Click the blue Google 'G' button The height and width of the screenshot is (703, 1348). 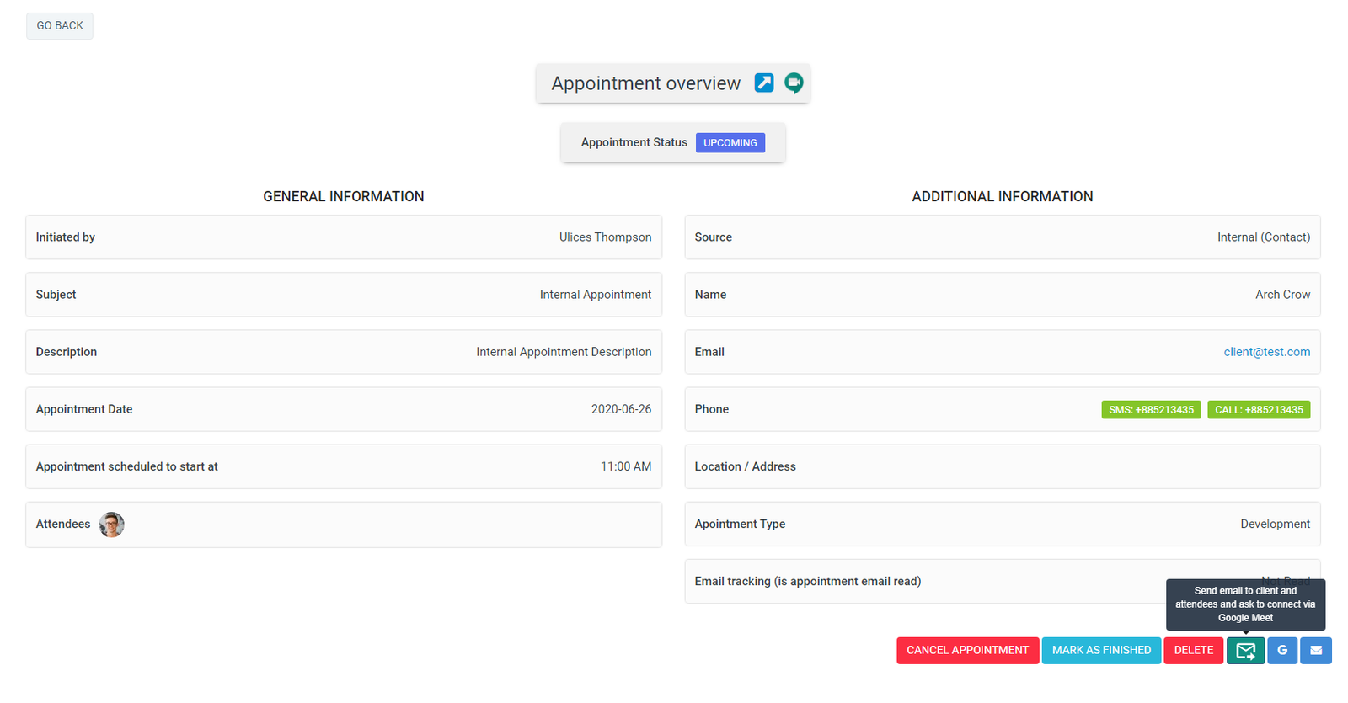coord(1281,650)
